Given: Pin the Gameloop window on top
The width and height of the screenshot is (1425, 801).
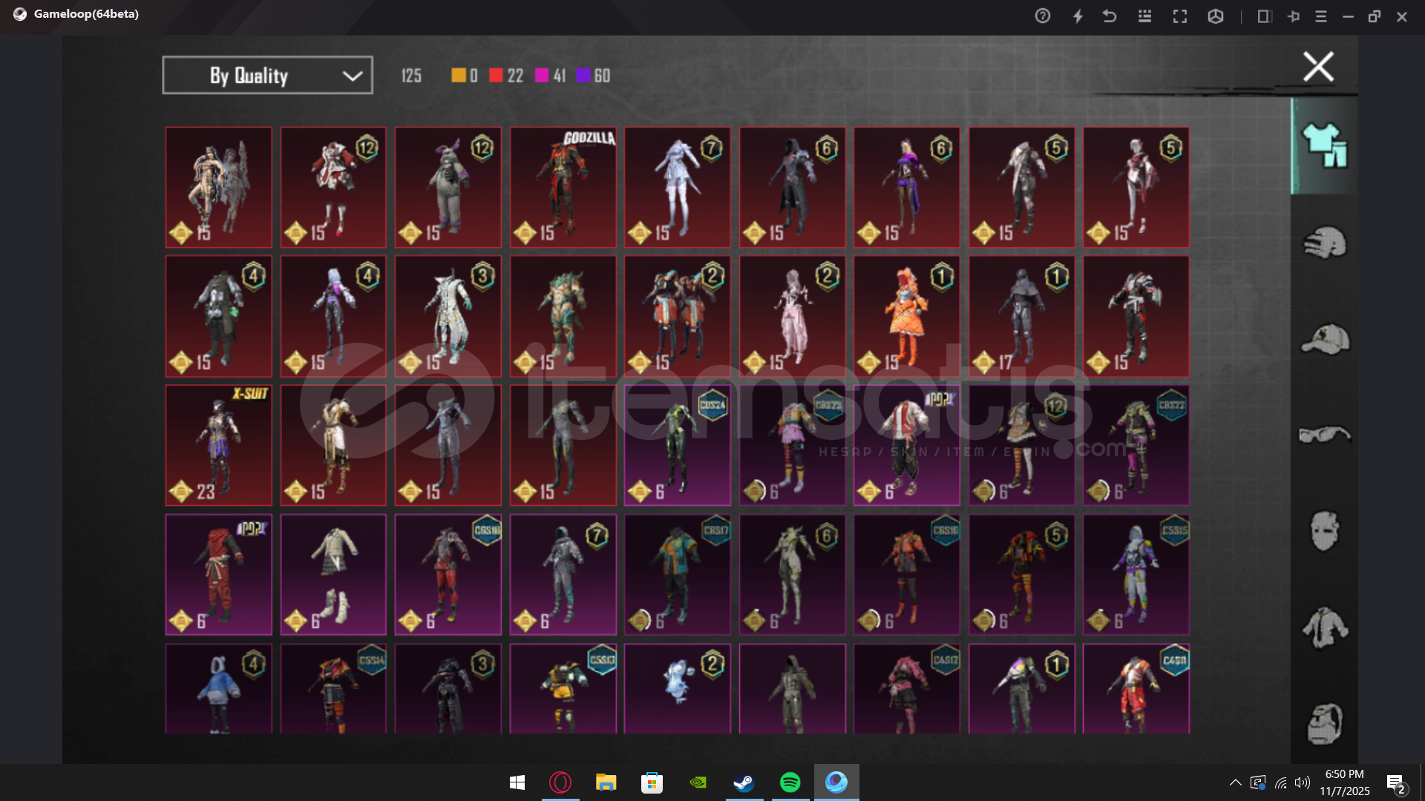Looking at the screenshot, I should tap(1293, 16).
